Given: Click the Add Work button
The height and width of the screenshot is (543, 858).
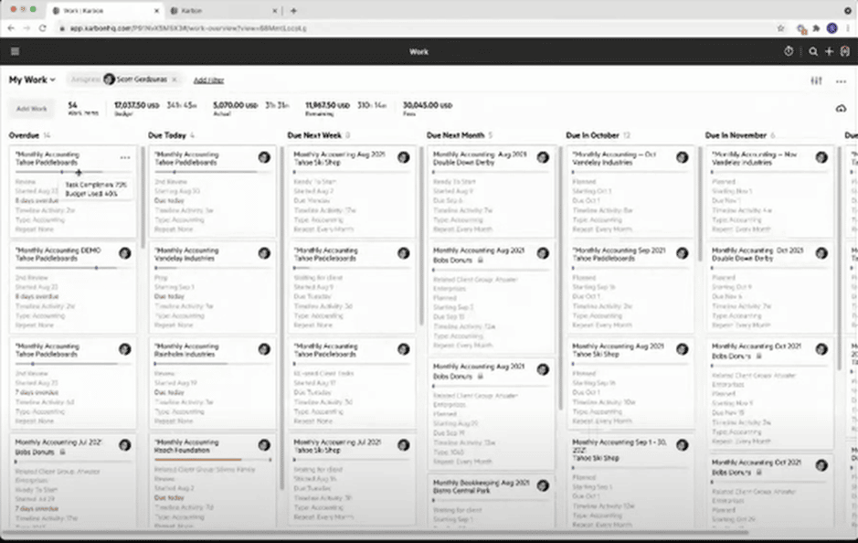Looking at the screenshot, I should (32, 109).
